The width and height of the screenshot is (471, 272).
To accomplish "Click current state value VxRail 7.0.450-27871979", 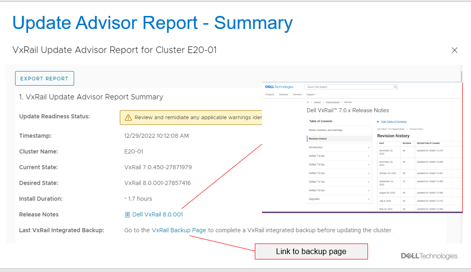I will point(158,167).
